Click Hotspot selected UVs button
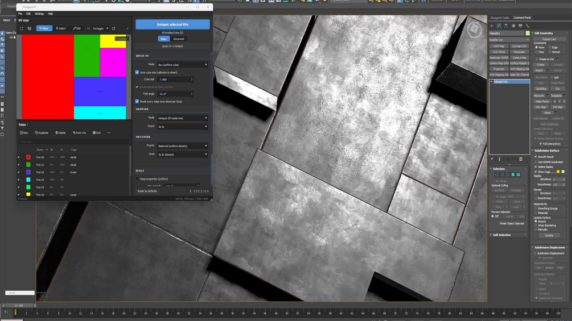 [172, 24]
